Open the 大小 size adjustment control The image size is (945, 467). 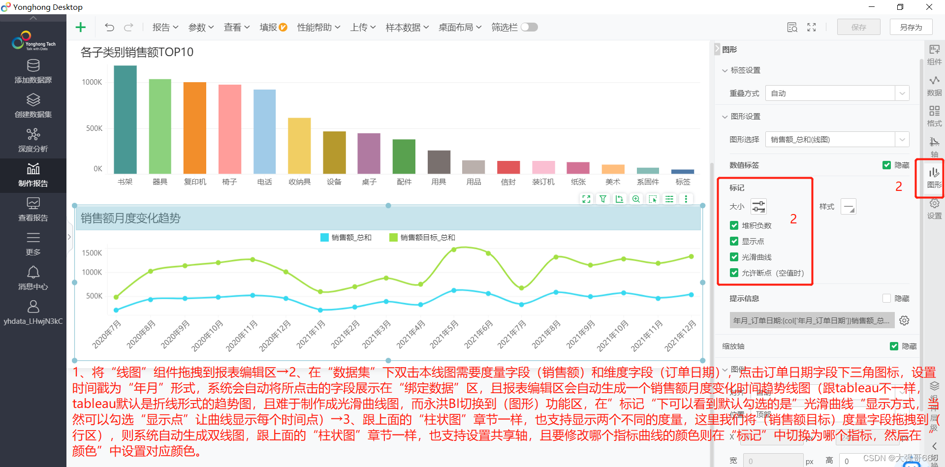click(x=758, y=206)
